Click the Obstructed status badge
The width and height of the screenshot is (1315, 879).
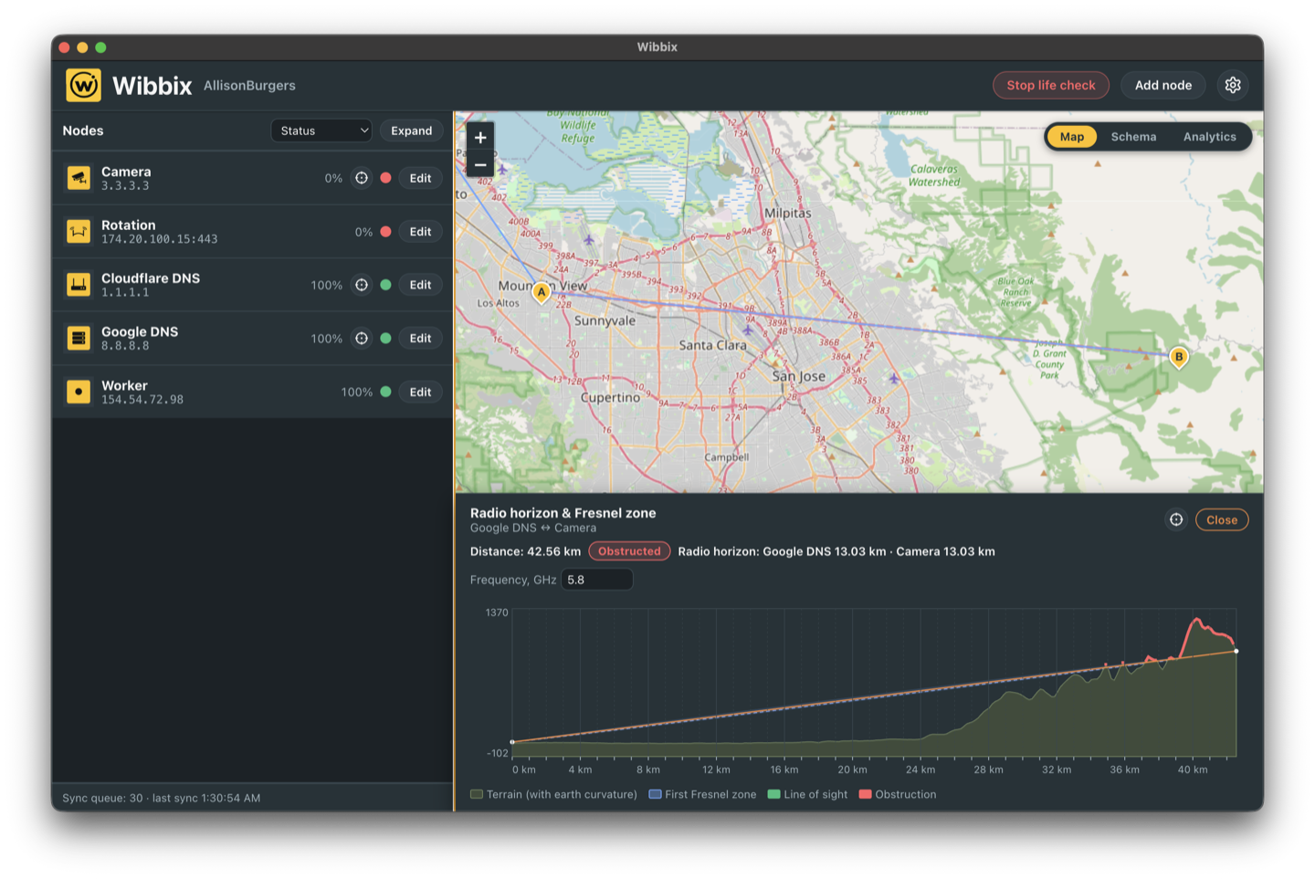629,551
